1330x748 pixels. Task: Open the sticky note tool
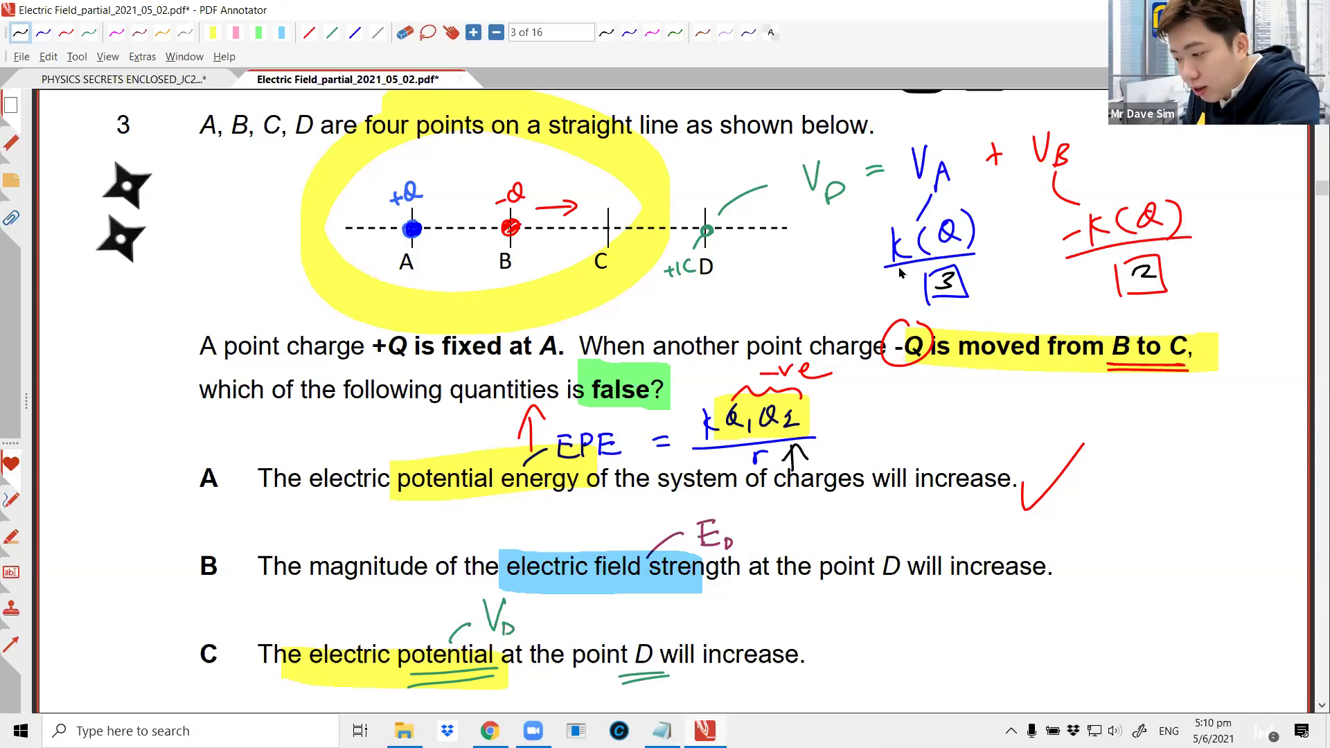[11, 180]
